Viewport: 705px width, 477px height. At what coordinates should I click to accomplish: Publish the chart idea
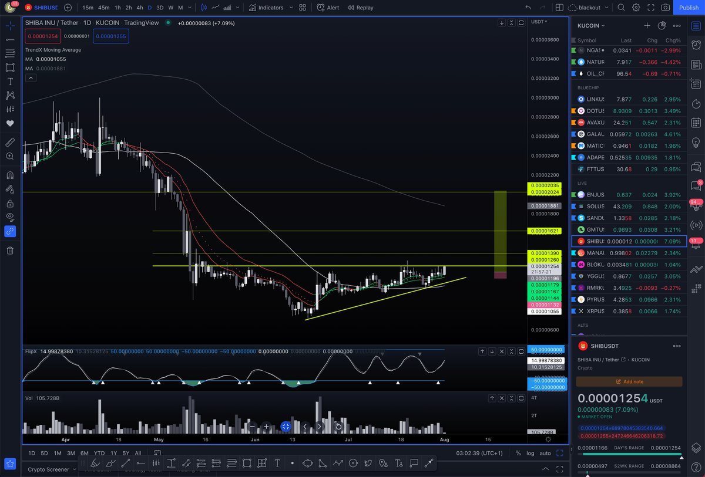pos(689,8)
